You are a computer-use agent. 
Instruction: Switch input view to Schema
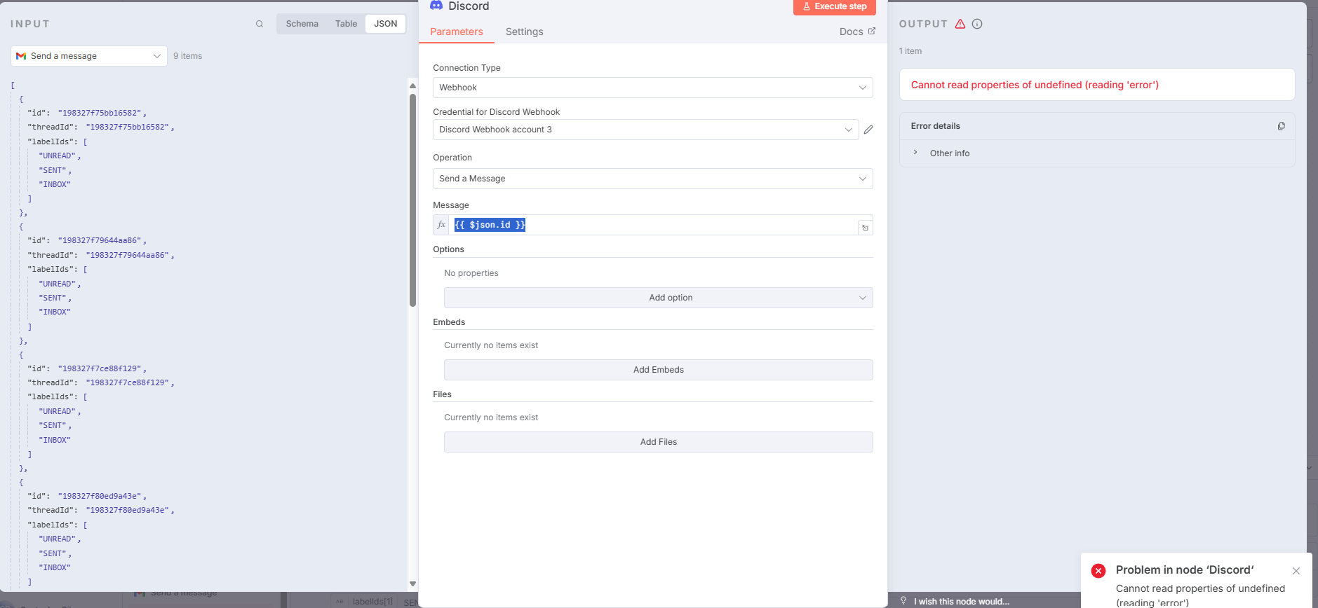pyautogui.click(x=302, y=24)
